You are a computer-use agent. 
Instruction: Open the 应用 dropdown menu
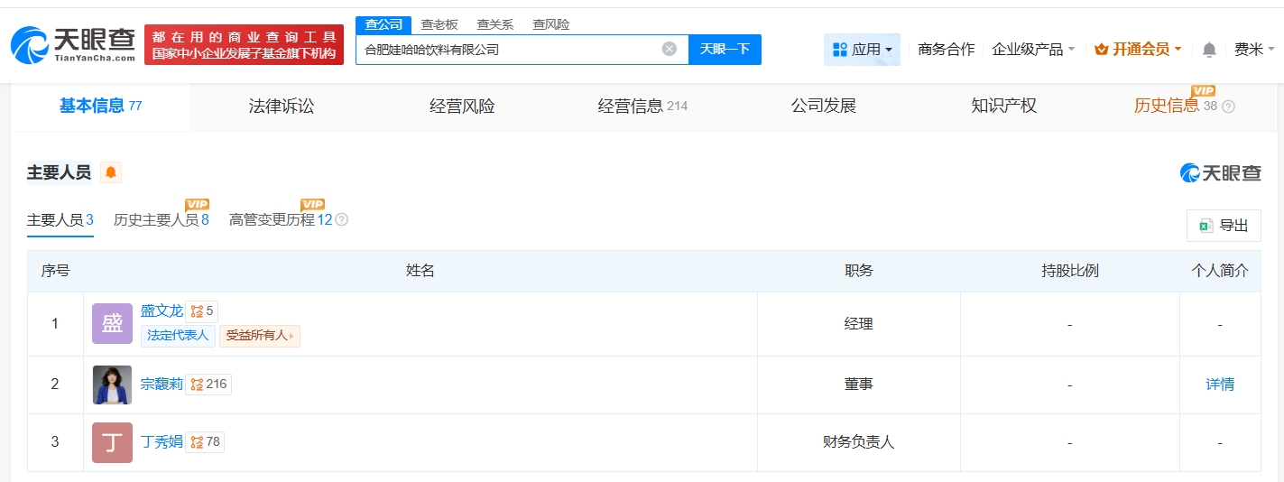(x=862, y=50)
